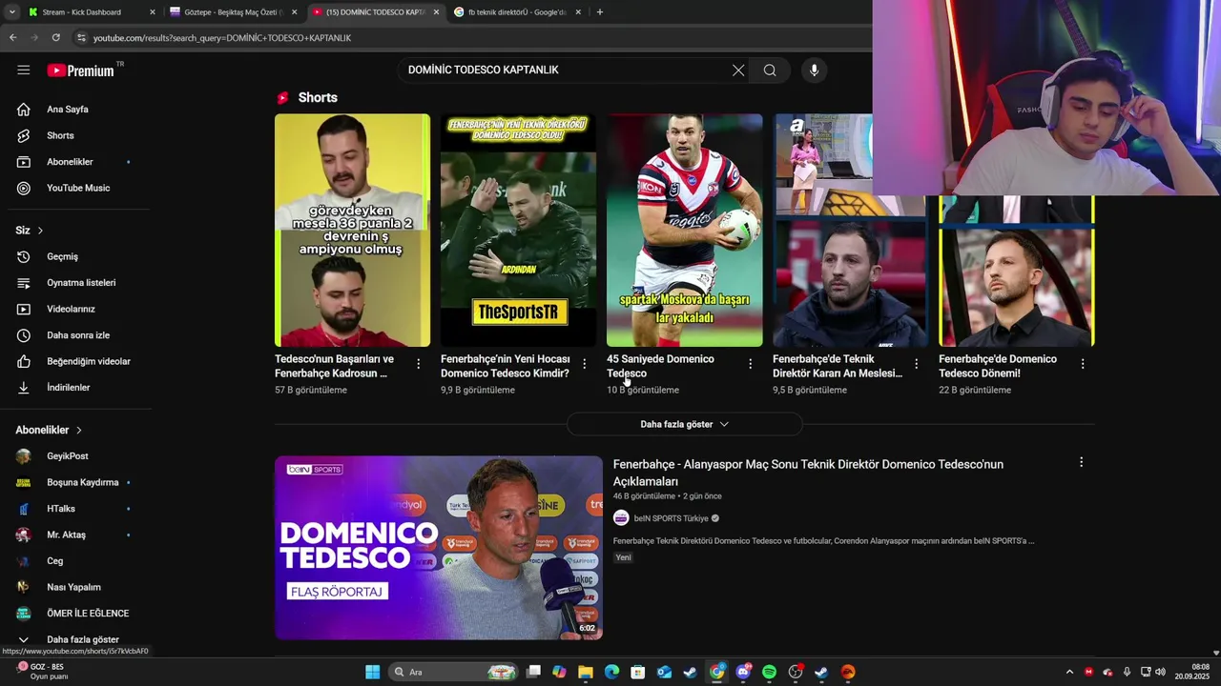Screen dimensions: 1221x686
Task: Open more options for Tedesco'nun Başarıları short
Action: pyautogui.click(x=418, y=364)
